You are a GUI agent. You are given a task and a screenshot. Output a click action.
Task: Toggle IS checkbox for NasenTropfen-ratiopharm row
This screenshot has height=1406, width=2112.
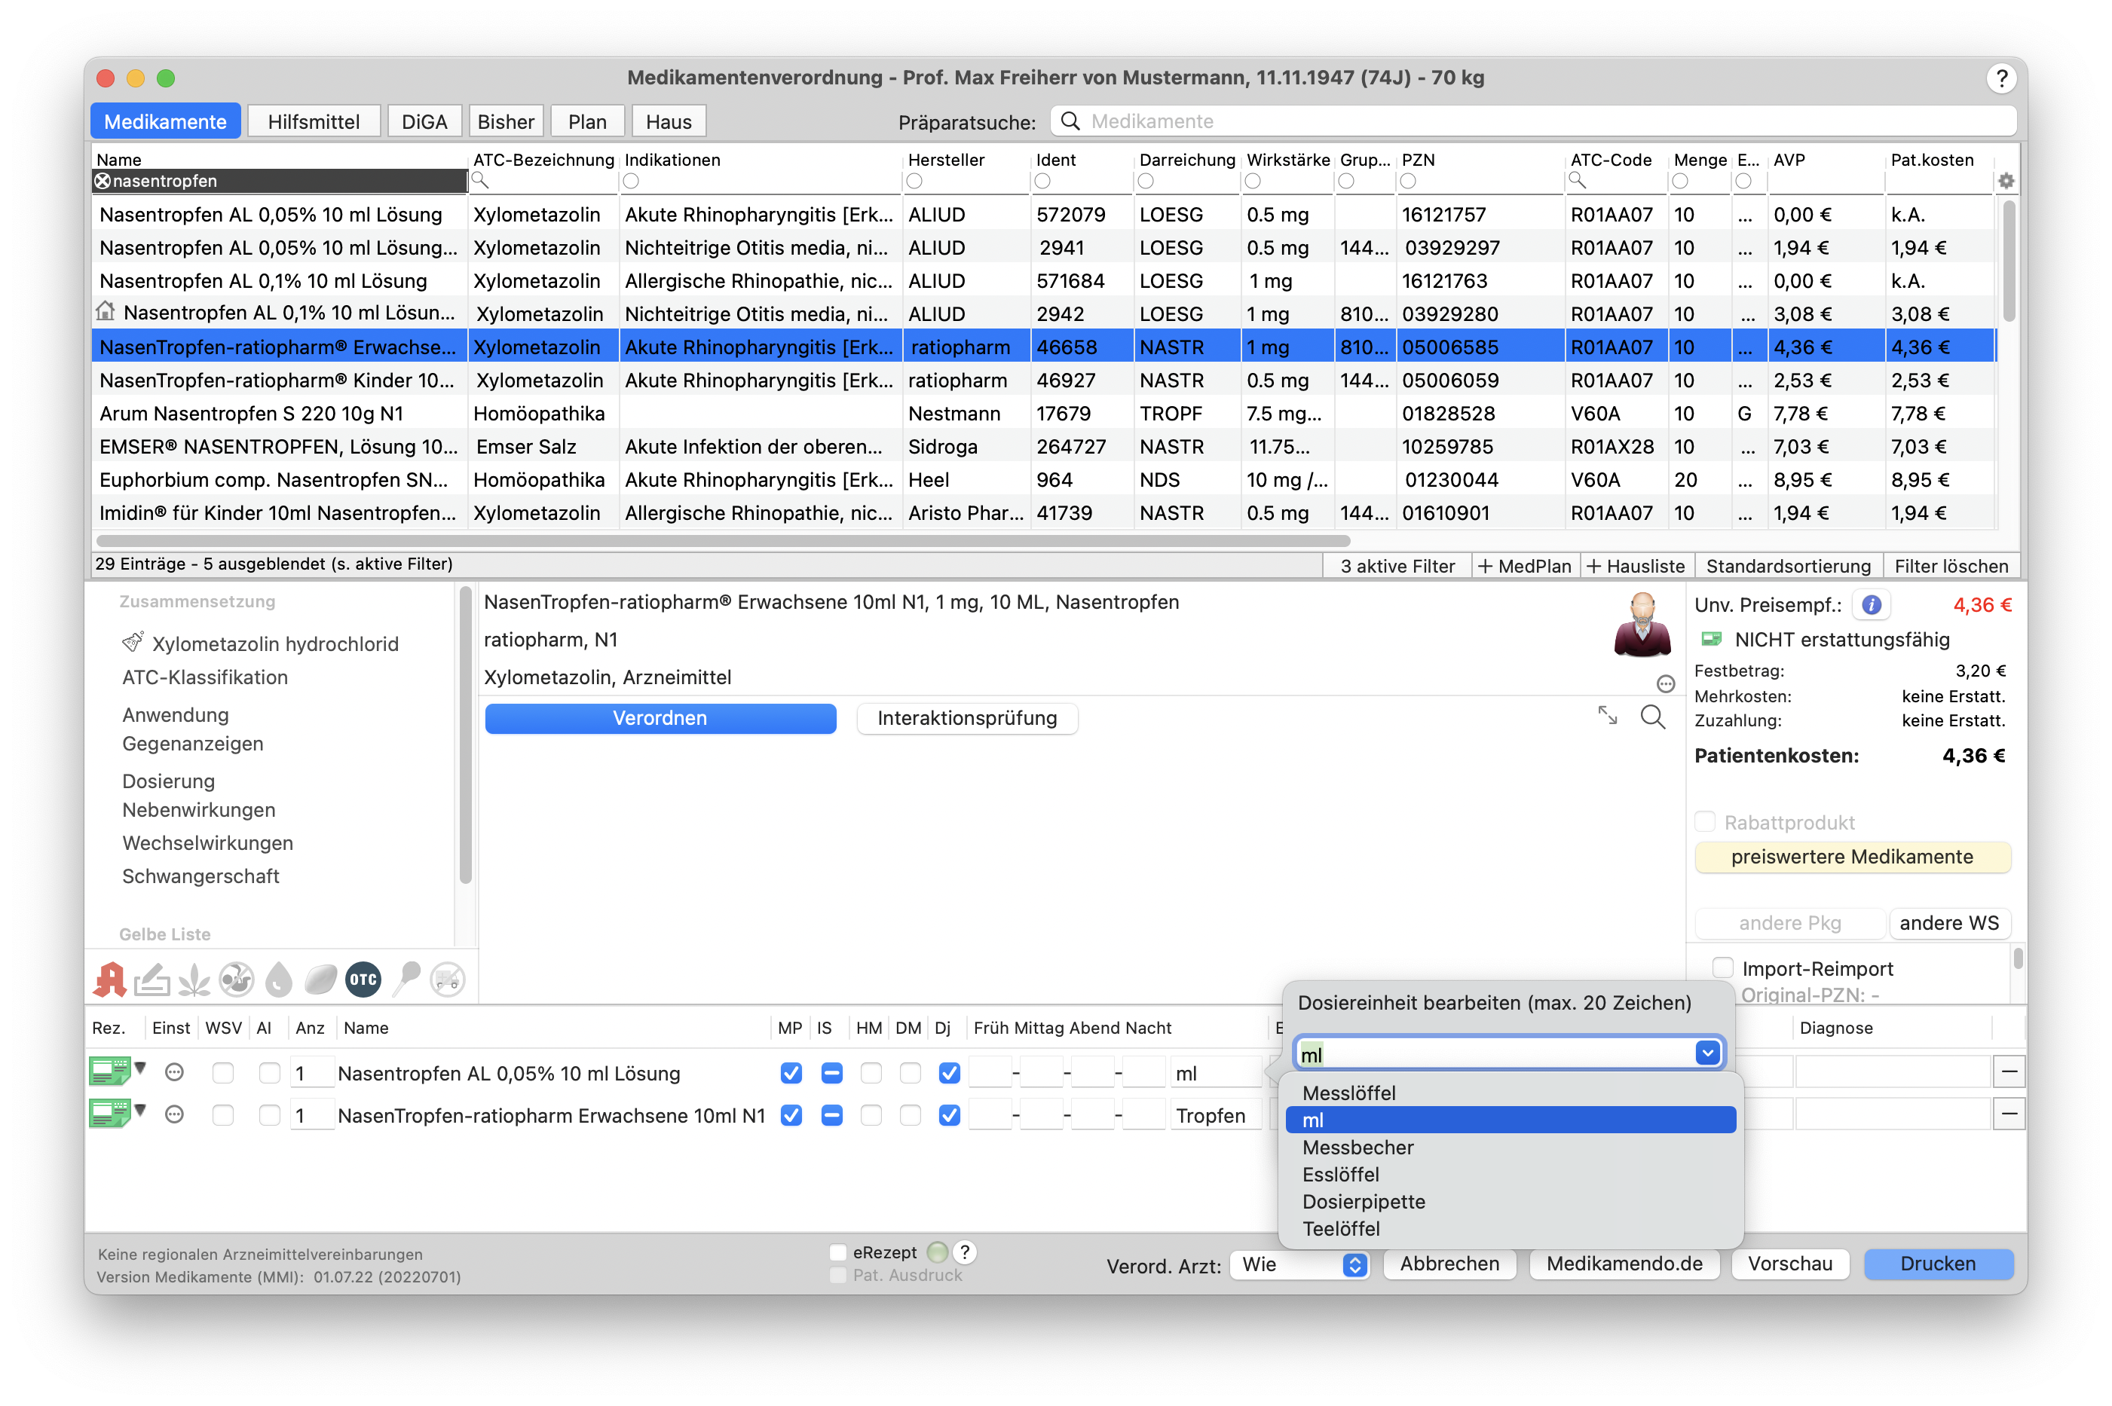[x=831, y=1115]
